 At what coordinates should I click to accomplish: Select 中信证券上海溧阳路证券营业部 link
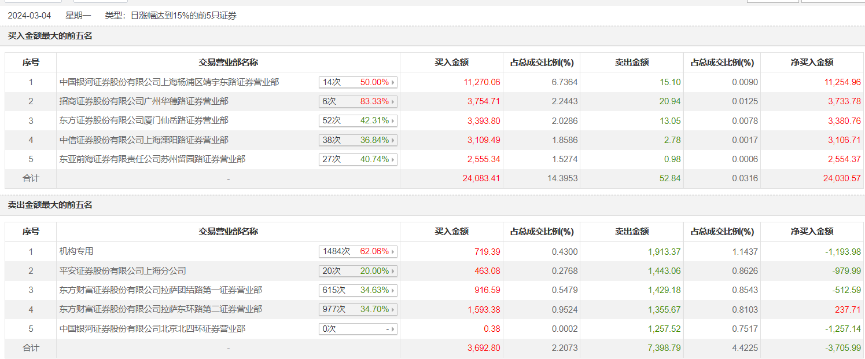pos(144,140)
